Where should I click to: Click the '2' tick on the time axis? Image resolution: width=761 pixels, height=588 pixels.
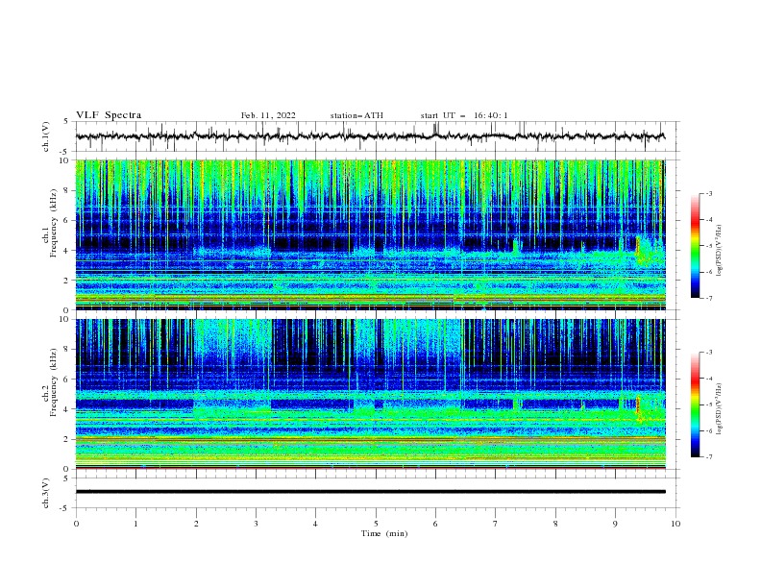[x=196, y=524]
